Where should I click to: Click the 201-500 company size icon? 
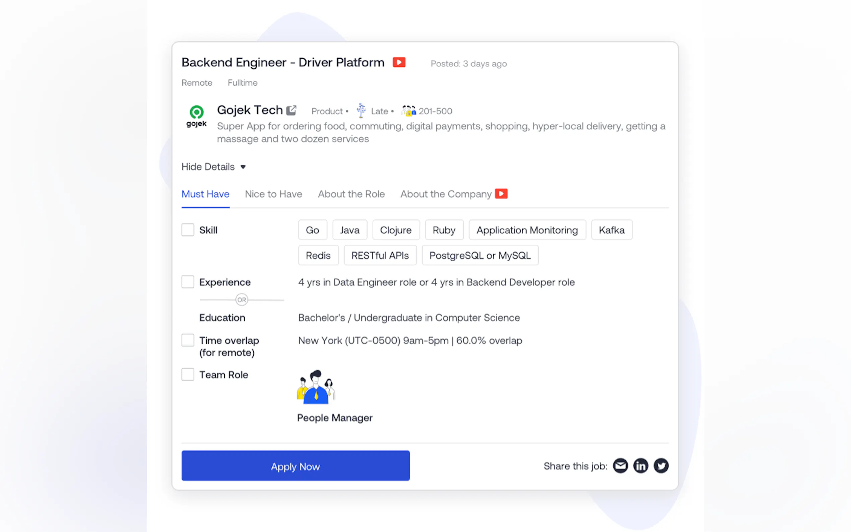click(408, 111)
